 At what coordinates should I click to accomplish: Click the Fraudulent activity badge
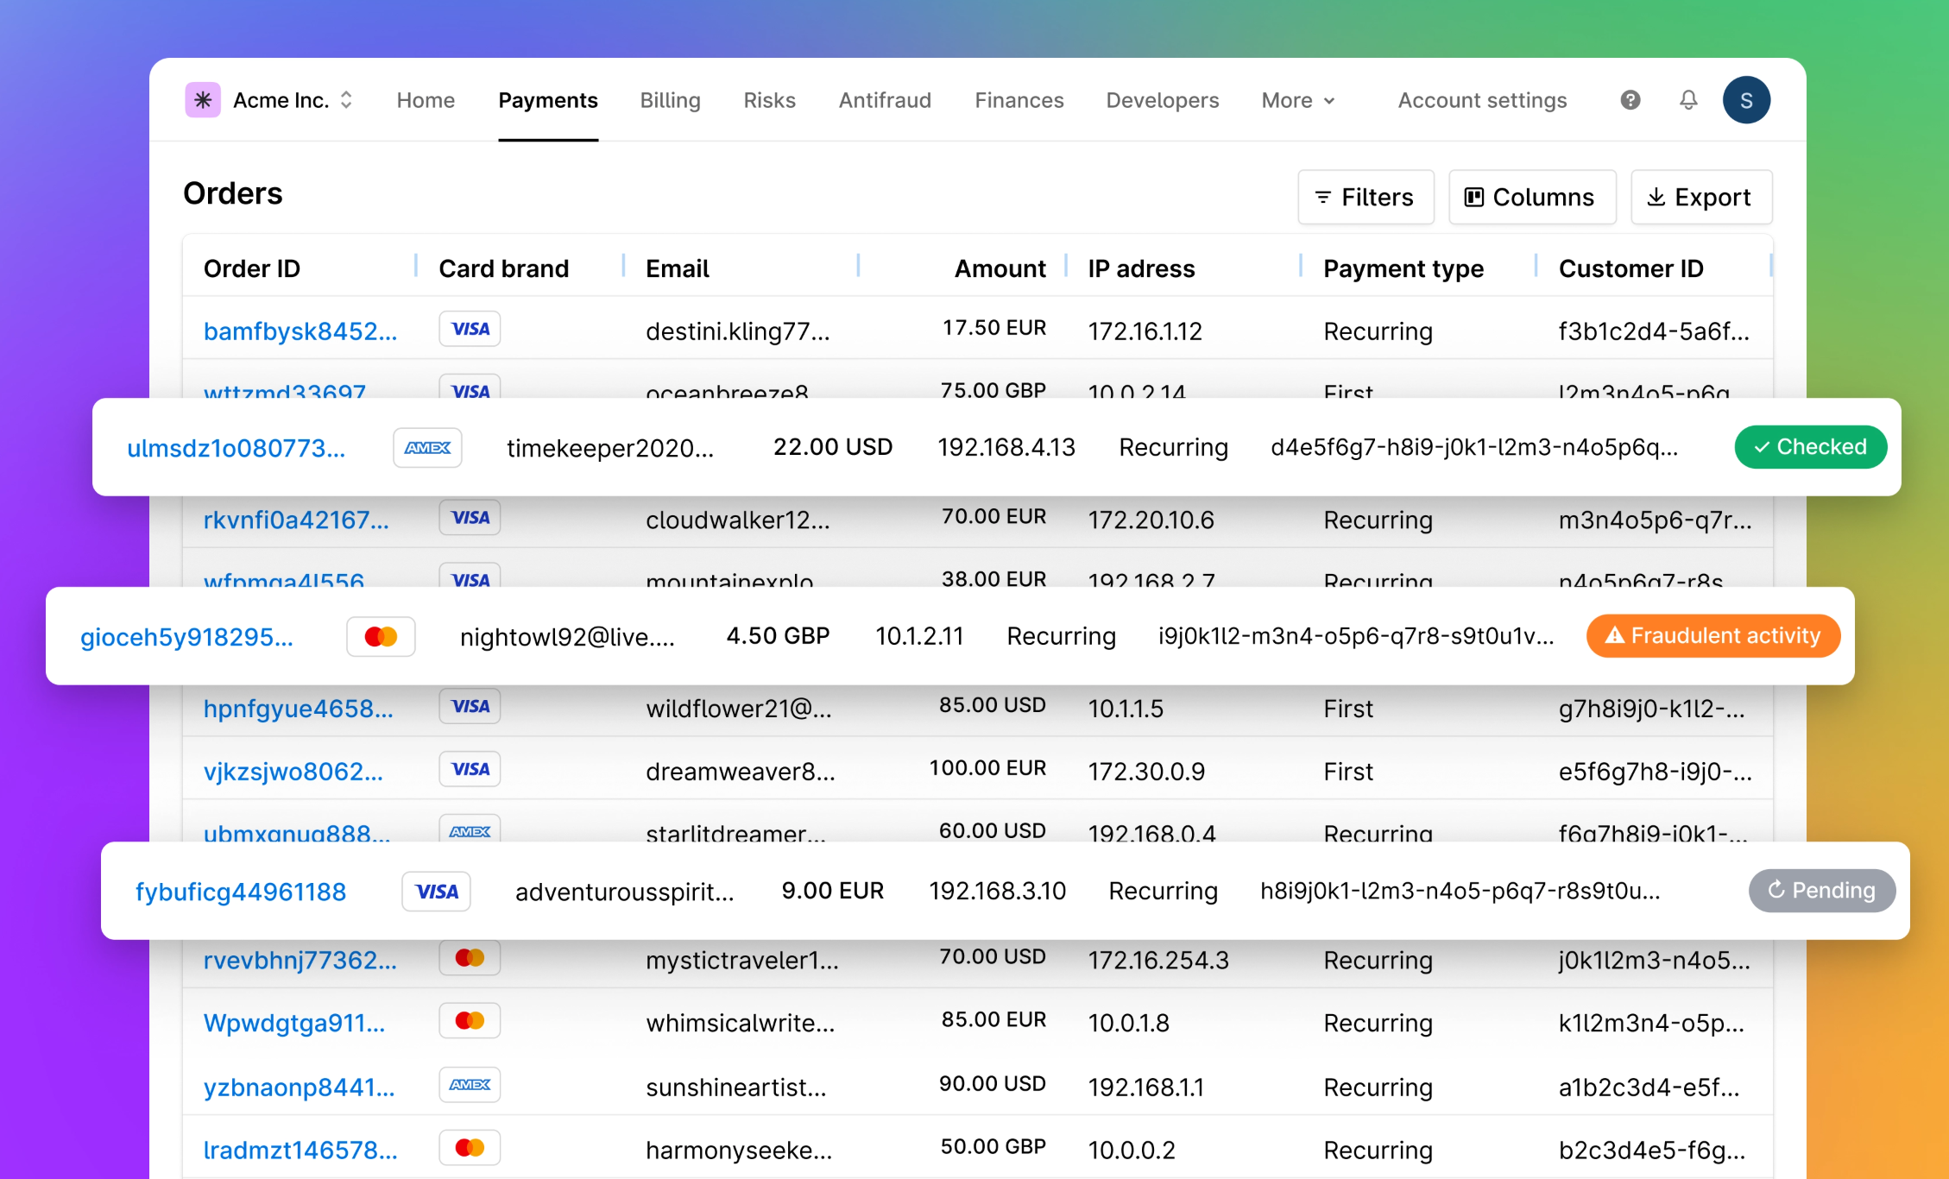(1712, 636)
